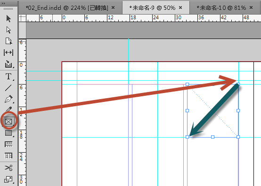This screenshot has height=186, width=261.
Task: Activate the Free Transform tool
Action: 8,179
